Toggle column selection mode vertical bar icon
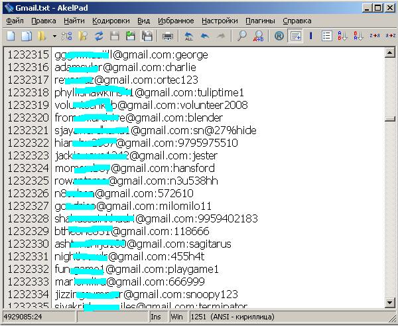 click(310, 36)
